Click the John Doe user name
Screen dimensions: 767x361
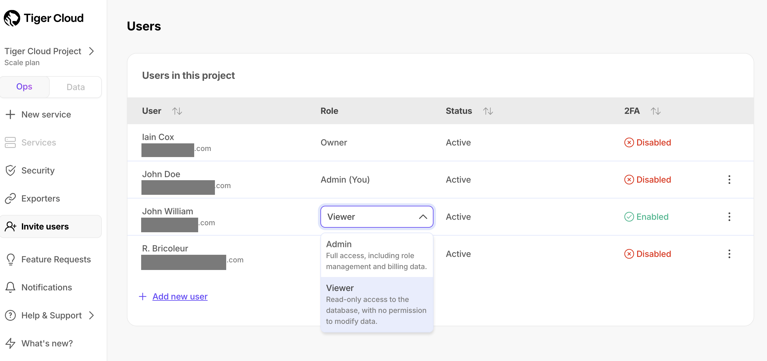(161, 174)
